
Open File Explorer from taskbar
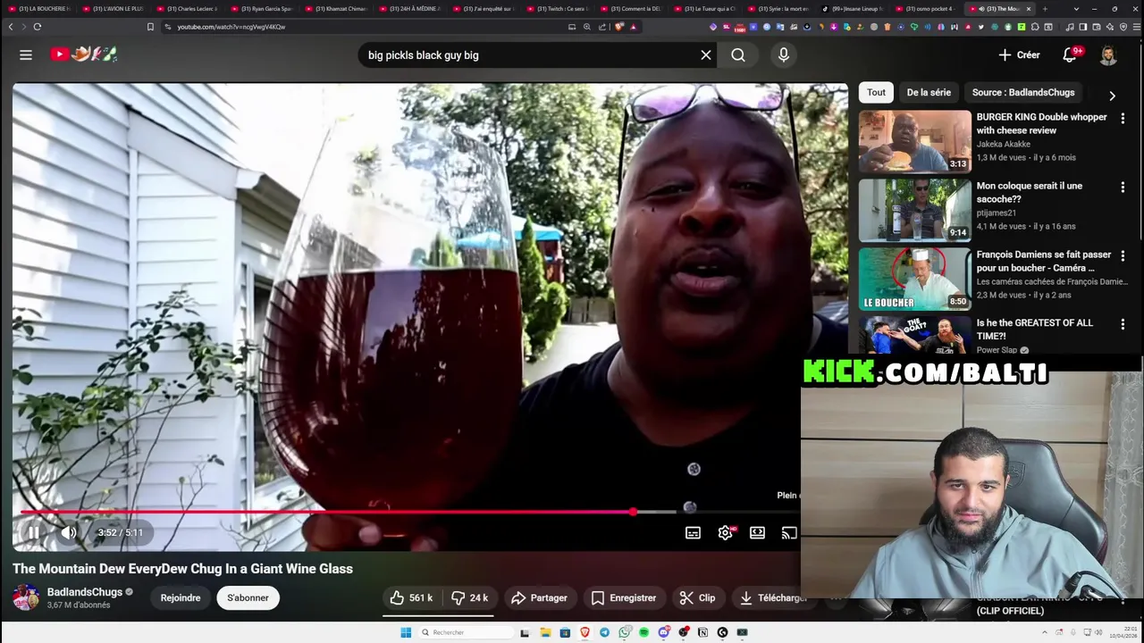[x=545, y=632]
